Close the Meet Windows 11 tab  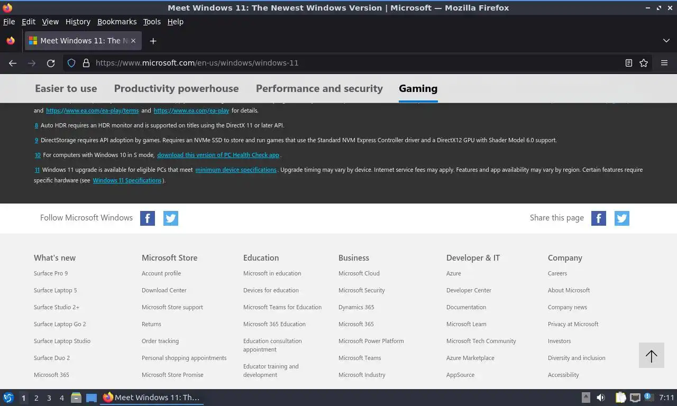[133, 41]
